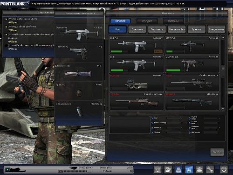
Task: Click the rank badge icon beside player name
Action: point(7,169)
